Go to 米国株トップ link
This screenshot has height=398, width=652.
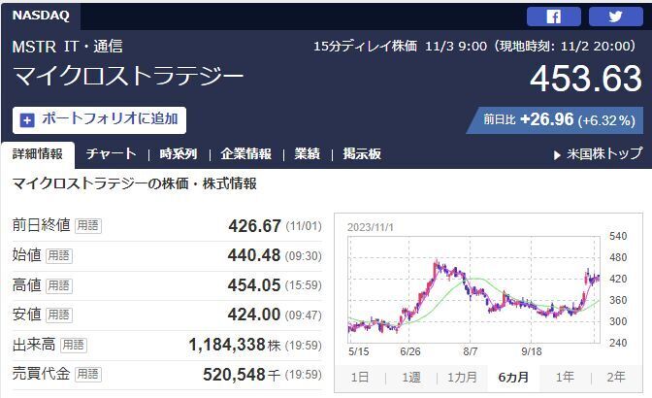click(x=599, y=154)
